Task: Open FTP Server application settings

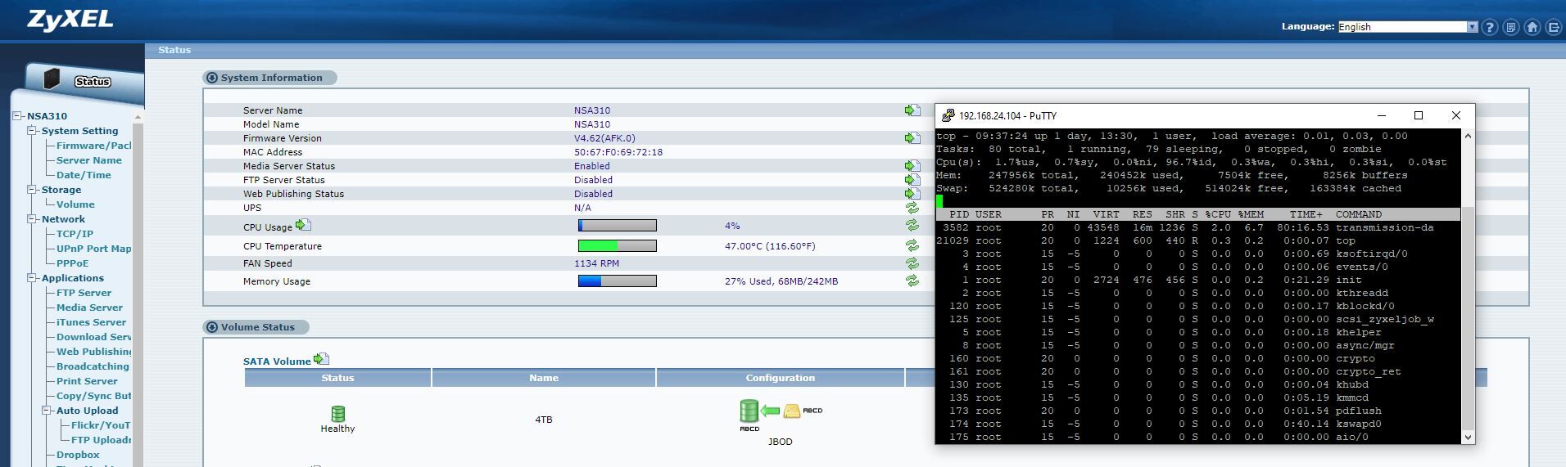Action: coord(84,293)
